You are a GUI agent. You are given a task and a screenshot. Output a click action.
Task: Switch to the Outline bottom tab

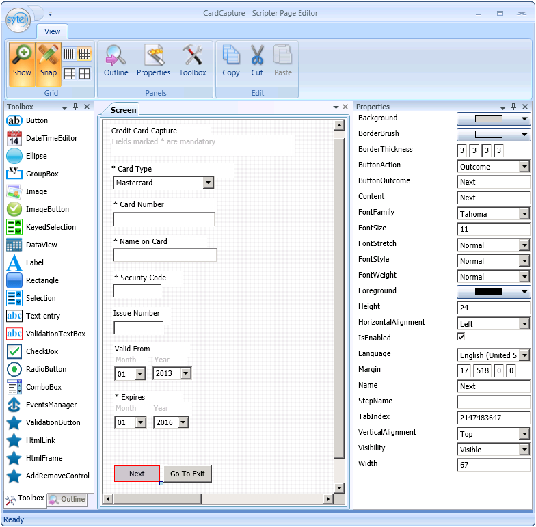pyautogui.click(x=67, y=499)
